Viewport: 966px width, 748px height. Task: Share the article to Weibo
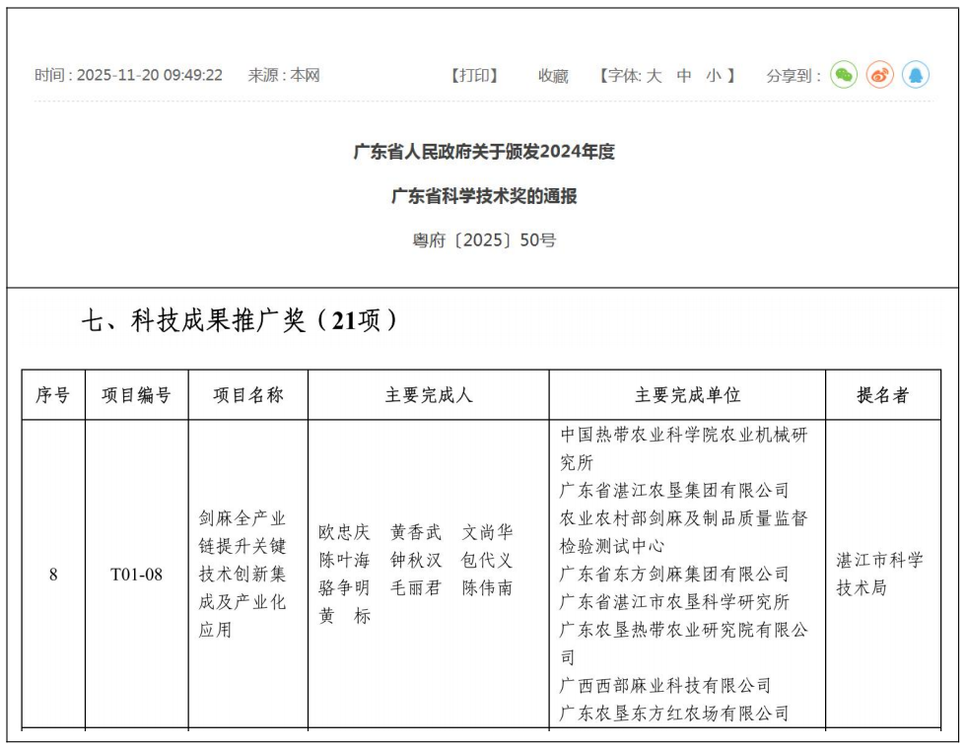click(x=879, y=75)
